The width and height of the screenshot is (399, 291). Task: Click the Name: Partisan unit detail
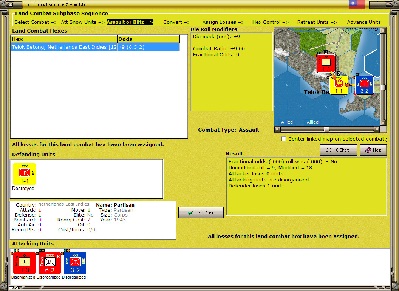click(115, 205)
